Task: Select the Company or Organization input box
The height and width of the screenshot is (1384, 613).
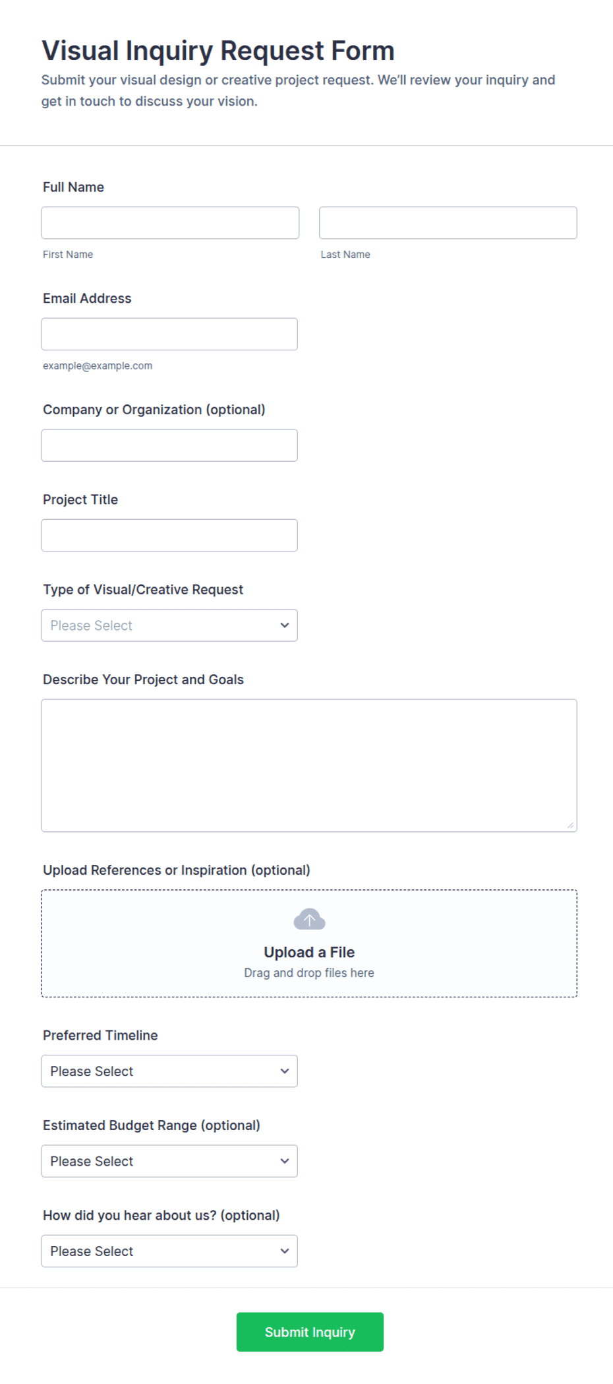Action: click(169, 445)
